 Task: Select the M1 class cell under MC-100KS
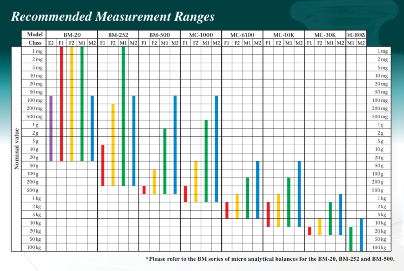pos(351,43)
